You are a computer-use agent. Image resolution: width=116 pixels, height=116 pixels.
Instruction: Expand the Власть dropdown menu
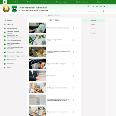tap(30, 2)
